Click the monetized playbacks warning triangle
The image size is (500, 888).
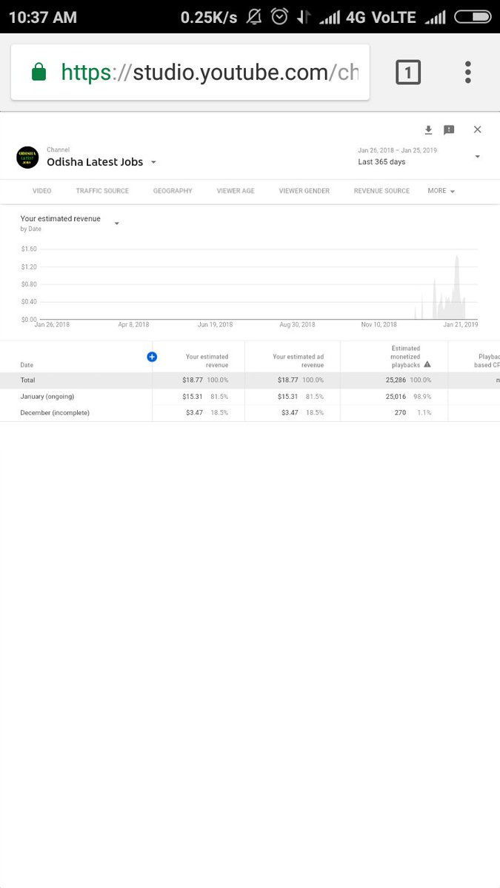tap(427, 364)
